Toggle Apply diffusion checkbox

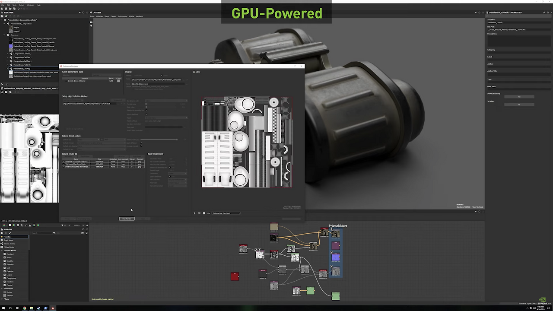click(x=140, y=143)
